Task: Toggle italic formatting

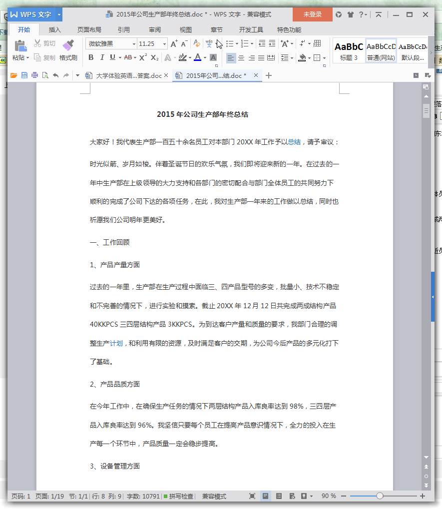Action: [102, 57]
